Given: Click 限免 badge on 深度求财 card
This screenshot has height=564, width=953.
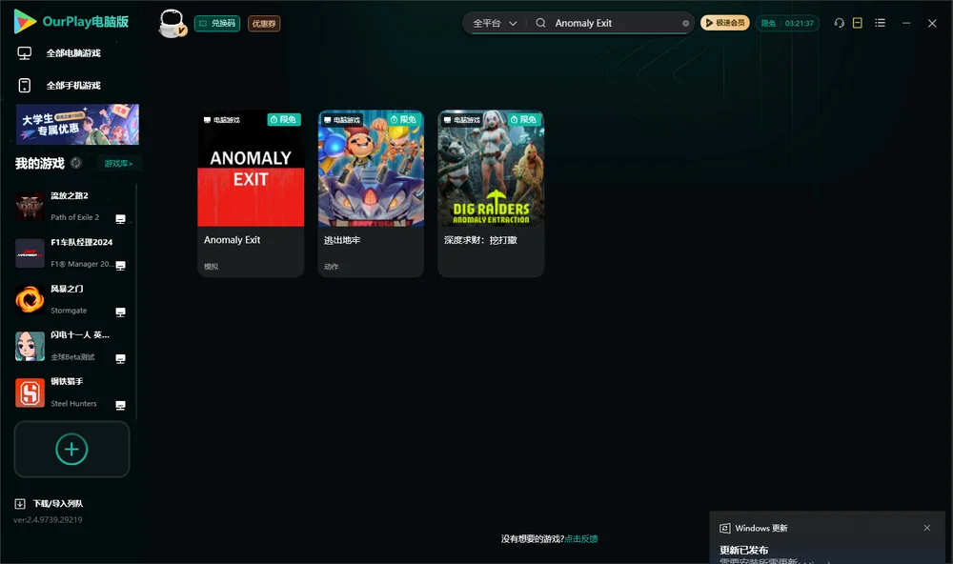Looking at the screenshot, I should (524, 120).
